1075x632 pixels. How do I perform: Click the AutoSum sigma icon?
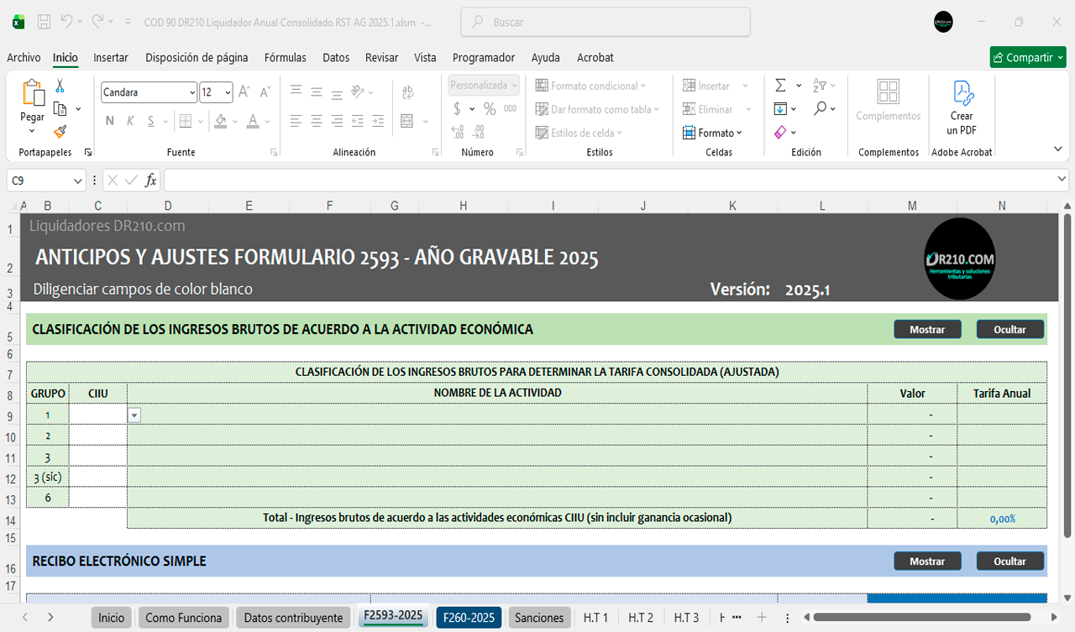(780, 86)
